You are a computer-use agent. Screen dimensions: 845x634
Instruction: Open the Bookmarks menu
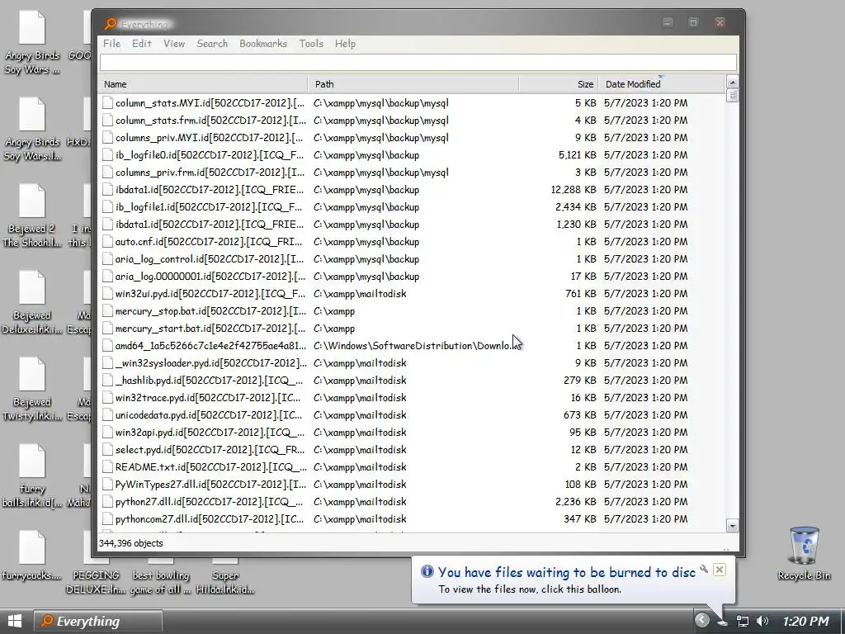click(263, 44)
